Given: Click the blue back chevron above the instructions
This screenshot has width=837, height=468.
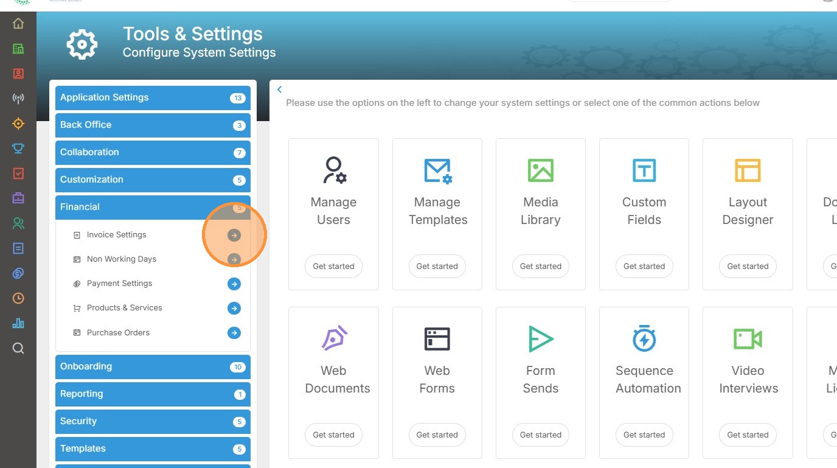Looking at the screenshot, I should [280, 89].
